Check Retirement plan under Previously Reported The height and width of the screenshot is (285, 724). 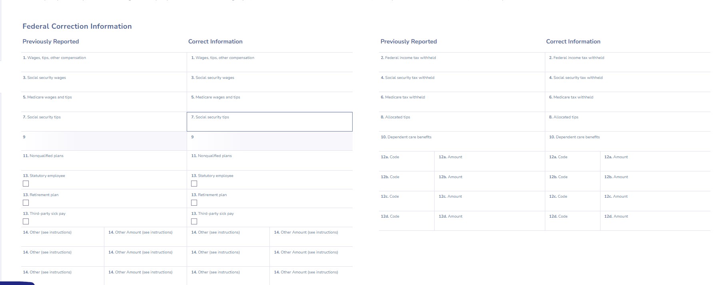tap(26, 203)
